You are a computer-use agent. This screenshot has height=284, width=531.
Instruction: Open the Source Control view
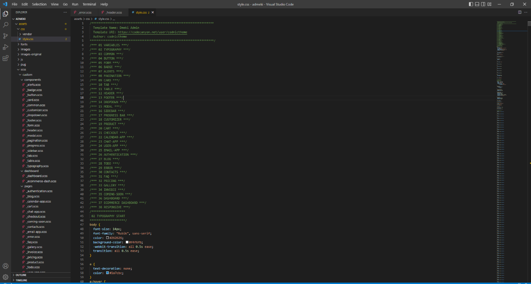click(x=5, y=36)
